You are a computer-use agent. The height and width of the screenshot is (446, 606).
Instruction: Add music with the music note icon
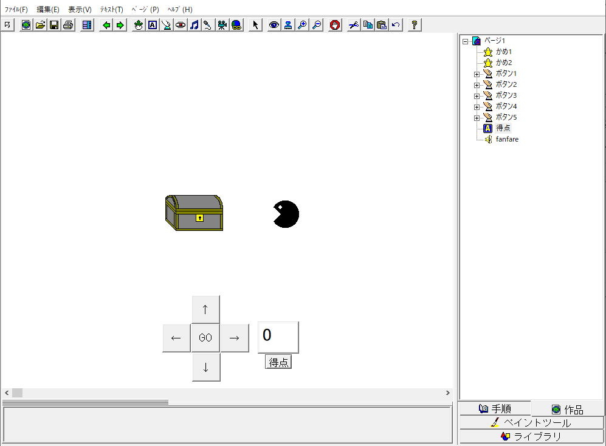click(194, 25)
